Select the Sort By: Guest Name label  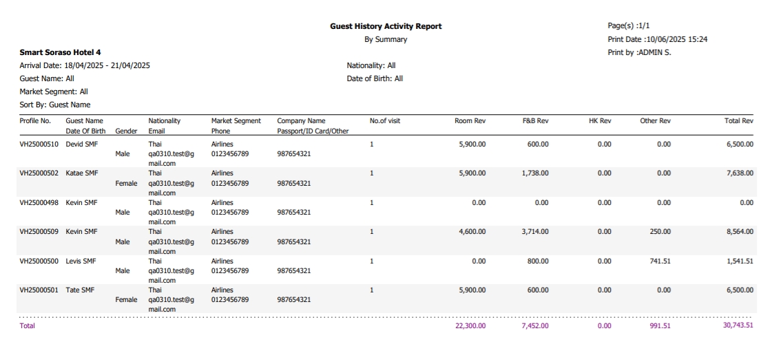(x=55, y=105)
